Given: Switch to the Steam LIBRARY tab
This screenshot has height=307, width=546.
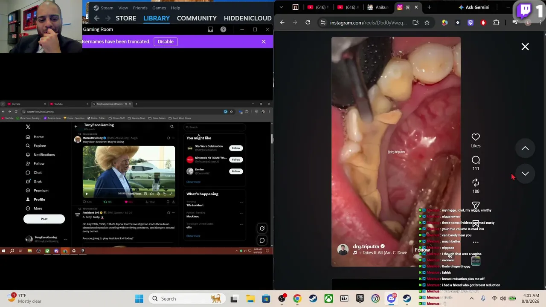Looking at the screenshot, I should click(x=157, y=18).
